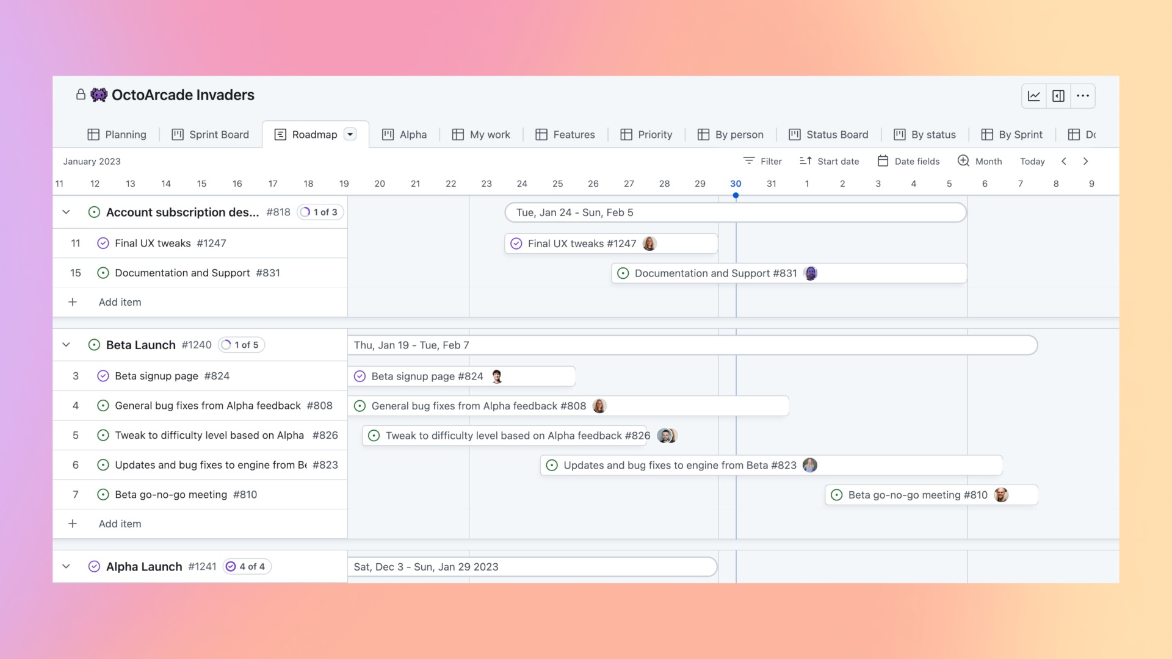Open the Roadmap view dropdown arrow
The height and width of the screenshot is (659, 1172).
tap(350, 134)
